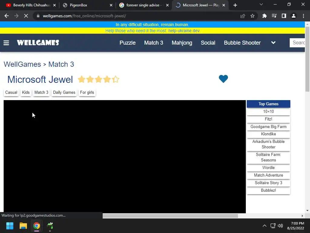The height and width of the screenshot is (233, 310).
Task: Close the Beverly Hills Chihuahua tab
Action: [54, 5]
